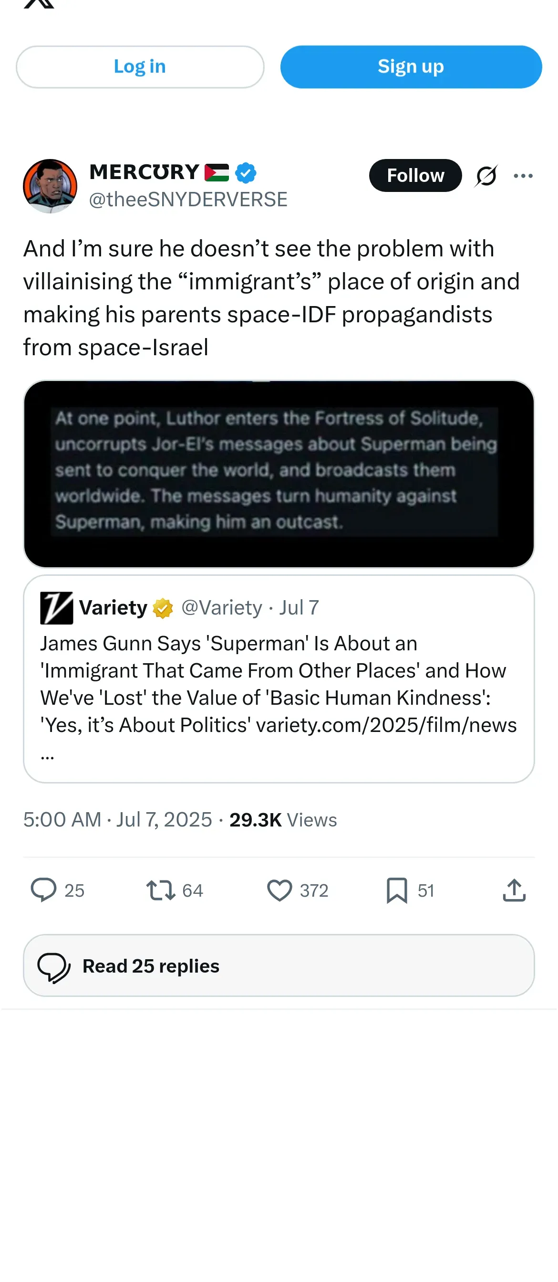The image size is (558, 1282).
Task: Click MERCURY's blue verified badge
Action: pos(246,173)
